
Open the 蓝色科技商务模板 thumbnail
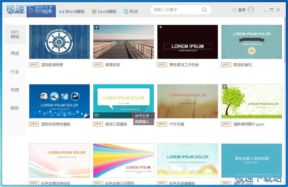tap(59, 101)
